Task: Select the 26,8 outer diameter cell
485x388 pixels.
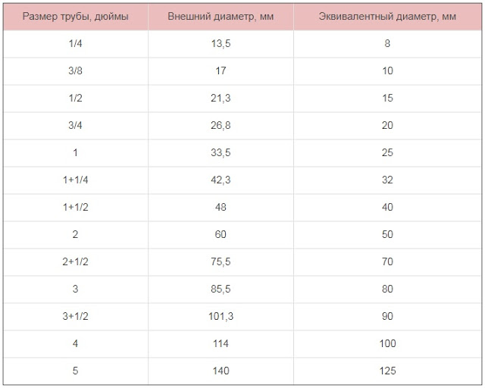Action: pyautogui.click(x=221, y=126)
